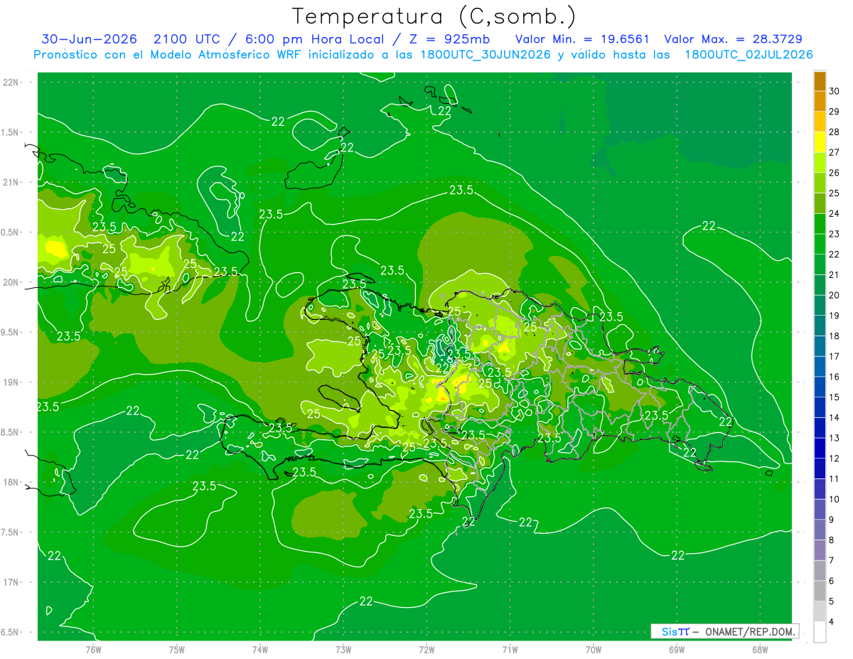Click the orange colorbar swatch between 29 and 30
This screenshot has height=659, width=853.
coord(820,101)
